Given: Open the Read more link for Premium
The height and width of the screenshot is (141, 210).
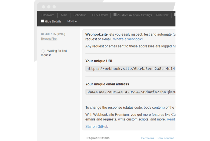Looking at the screenshot, I should (x=171, y=119).
